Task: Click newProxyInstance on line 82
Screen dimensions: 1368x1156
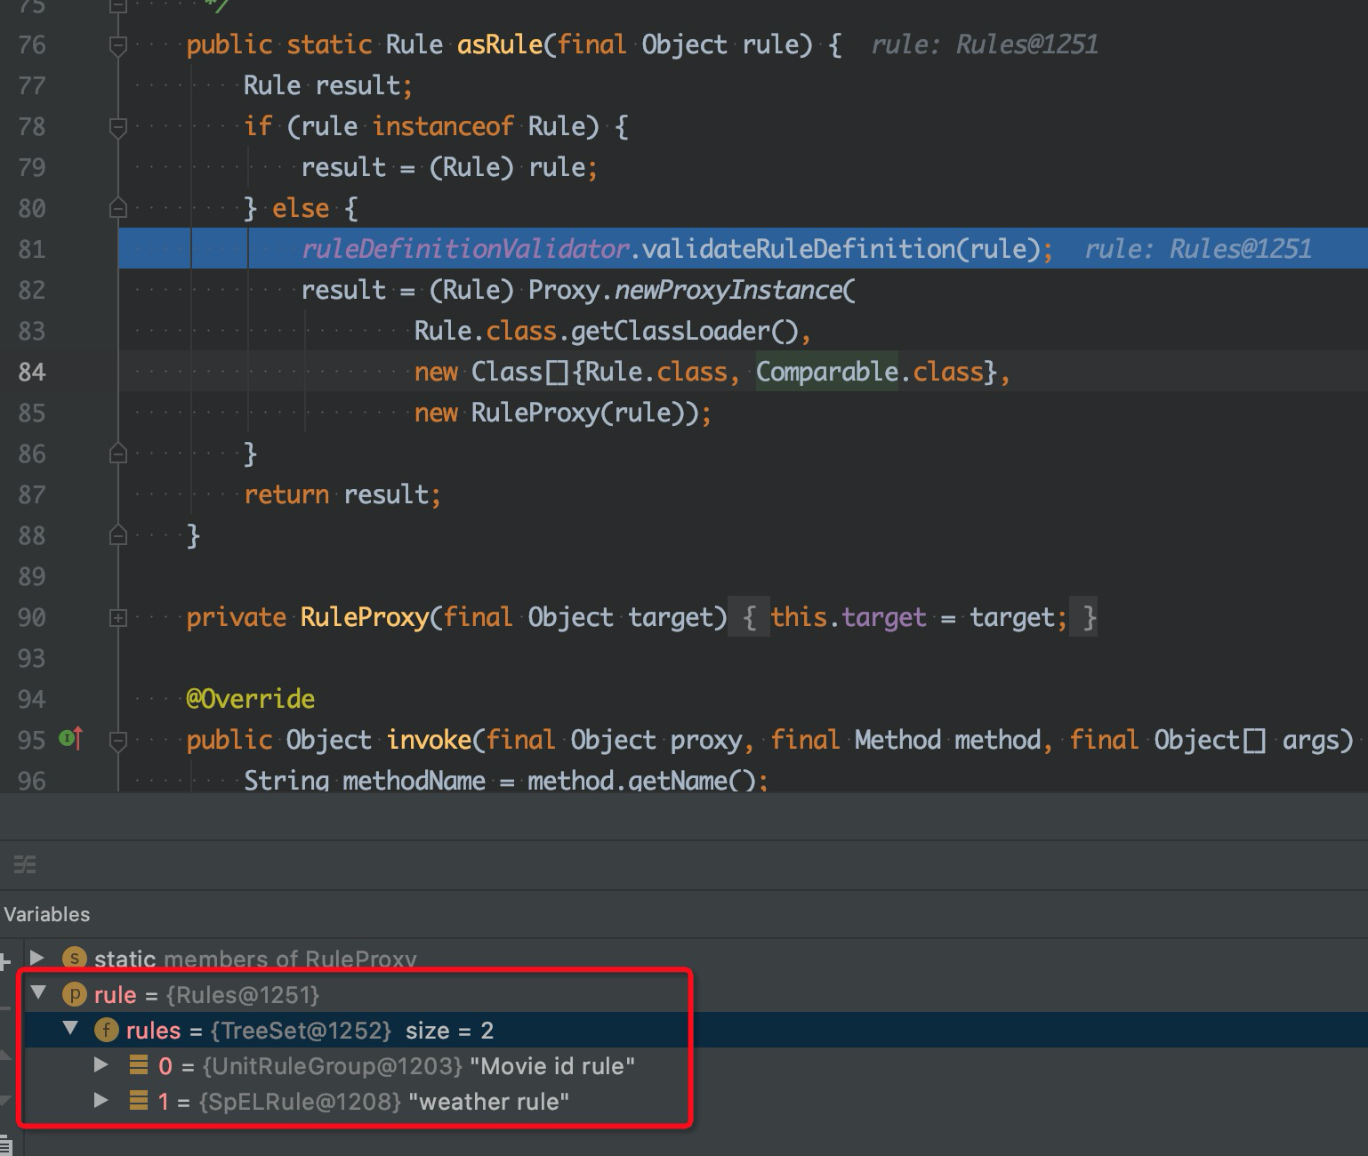Action: 728,290
